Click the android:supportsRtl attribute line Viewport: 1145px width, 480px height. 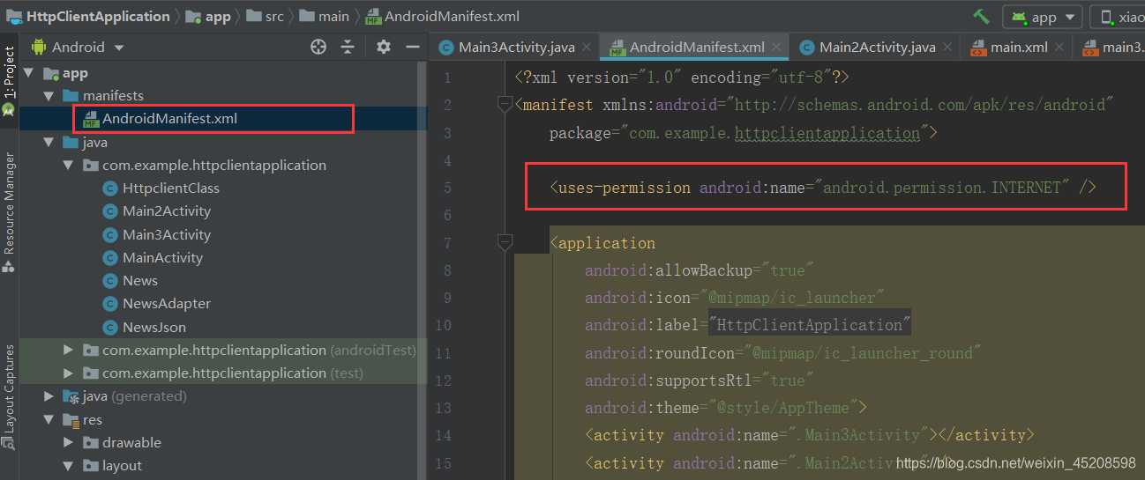point(700,380)
